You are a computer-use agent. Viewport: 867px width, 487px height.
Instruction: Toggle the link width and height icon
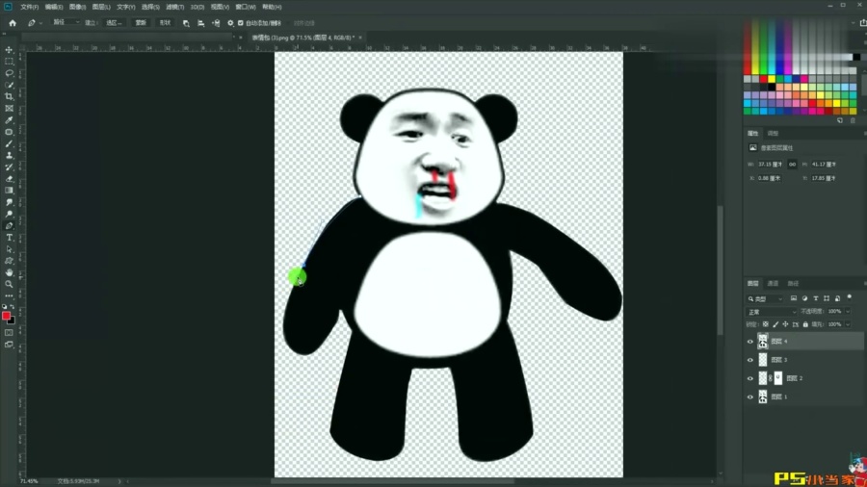click(792, 164)
